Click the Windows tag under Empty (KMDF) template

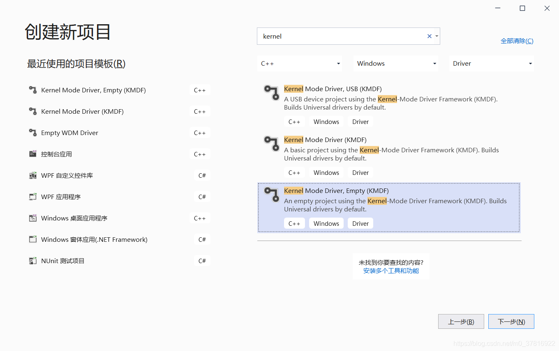click(326, 223)
